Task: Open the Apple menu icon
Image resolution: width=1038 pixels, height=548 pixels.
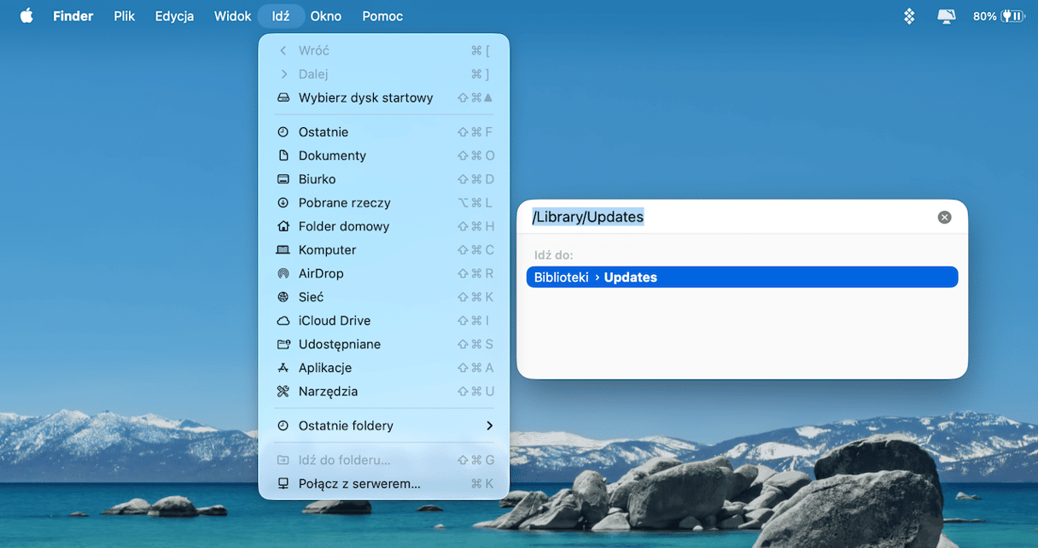Action: (x=26, y=16)
